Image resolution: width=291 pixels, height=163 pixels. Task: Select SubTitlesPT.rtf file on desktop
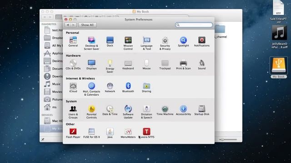coord(278,12)
